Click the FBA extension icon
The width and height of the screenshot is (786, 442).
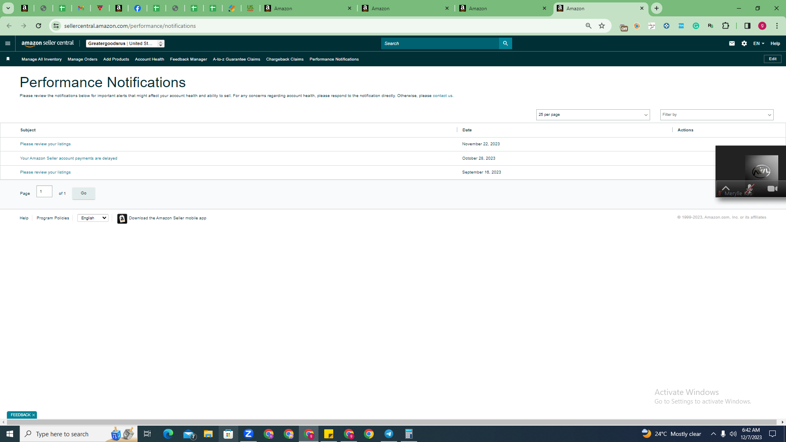[681, 26]
